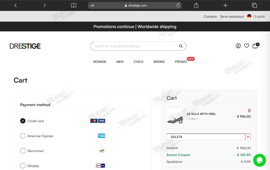This screenshot has width=270, height=170.
Task: Select the Giropay payment option
Action: click(x=23, y=166)
